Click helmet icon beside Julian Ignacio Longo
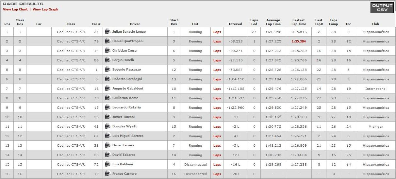The image size is (396, 179). [107, 32]
